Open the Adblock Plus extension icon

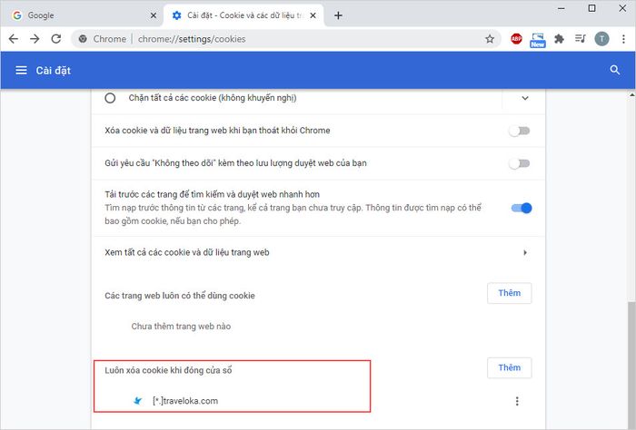point(516,39)
